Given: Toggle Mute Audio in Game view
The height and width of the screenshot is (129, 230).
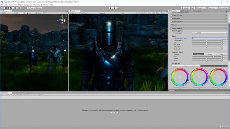Looking at the screenshot, I should [x=152, y=13].
